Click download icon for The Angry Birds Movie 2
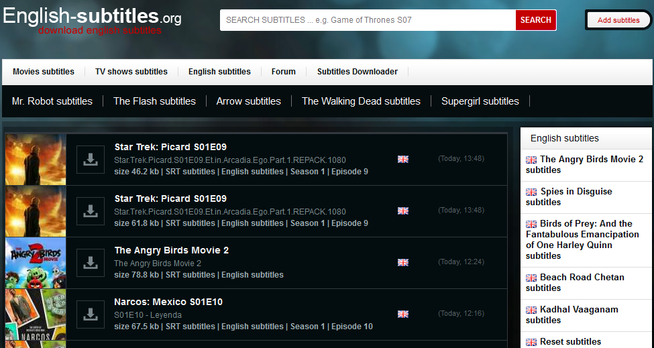This screenshot has height=348, width=654. point(91,263)
